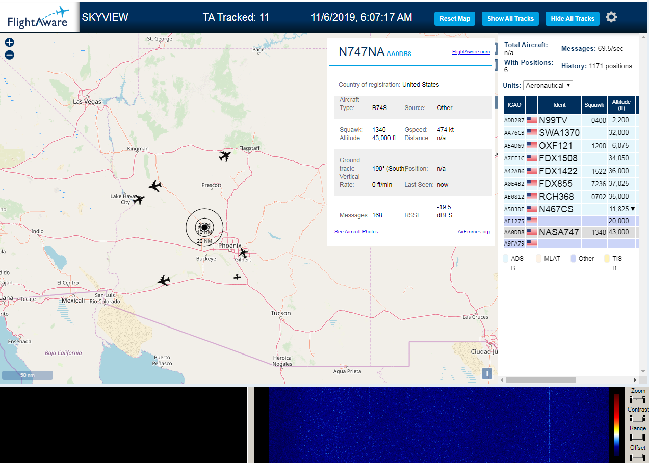This screenshot has height=463, width=649.
Task: Select the SWA1370 ident cell
Action: (559, 133)
